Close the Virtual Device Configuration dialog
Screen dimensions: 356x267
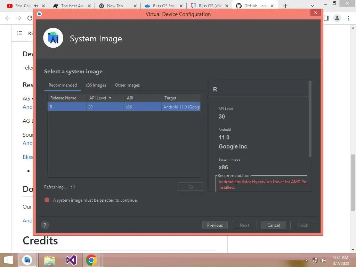[315, 13]
